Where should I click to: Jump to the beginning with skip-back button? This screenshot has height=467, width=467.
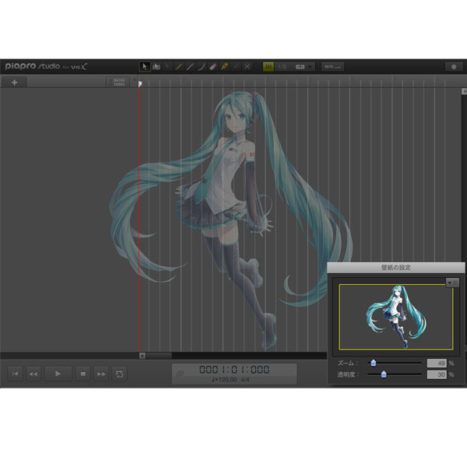pos(15,374)
